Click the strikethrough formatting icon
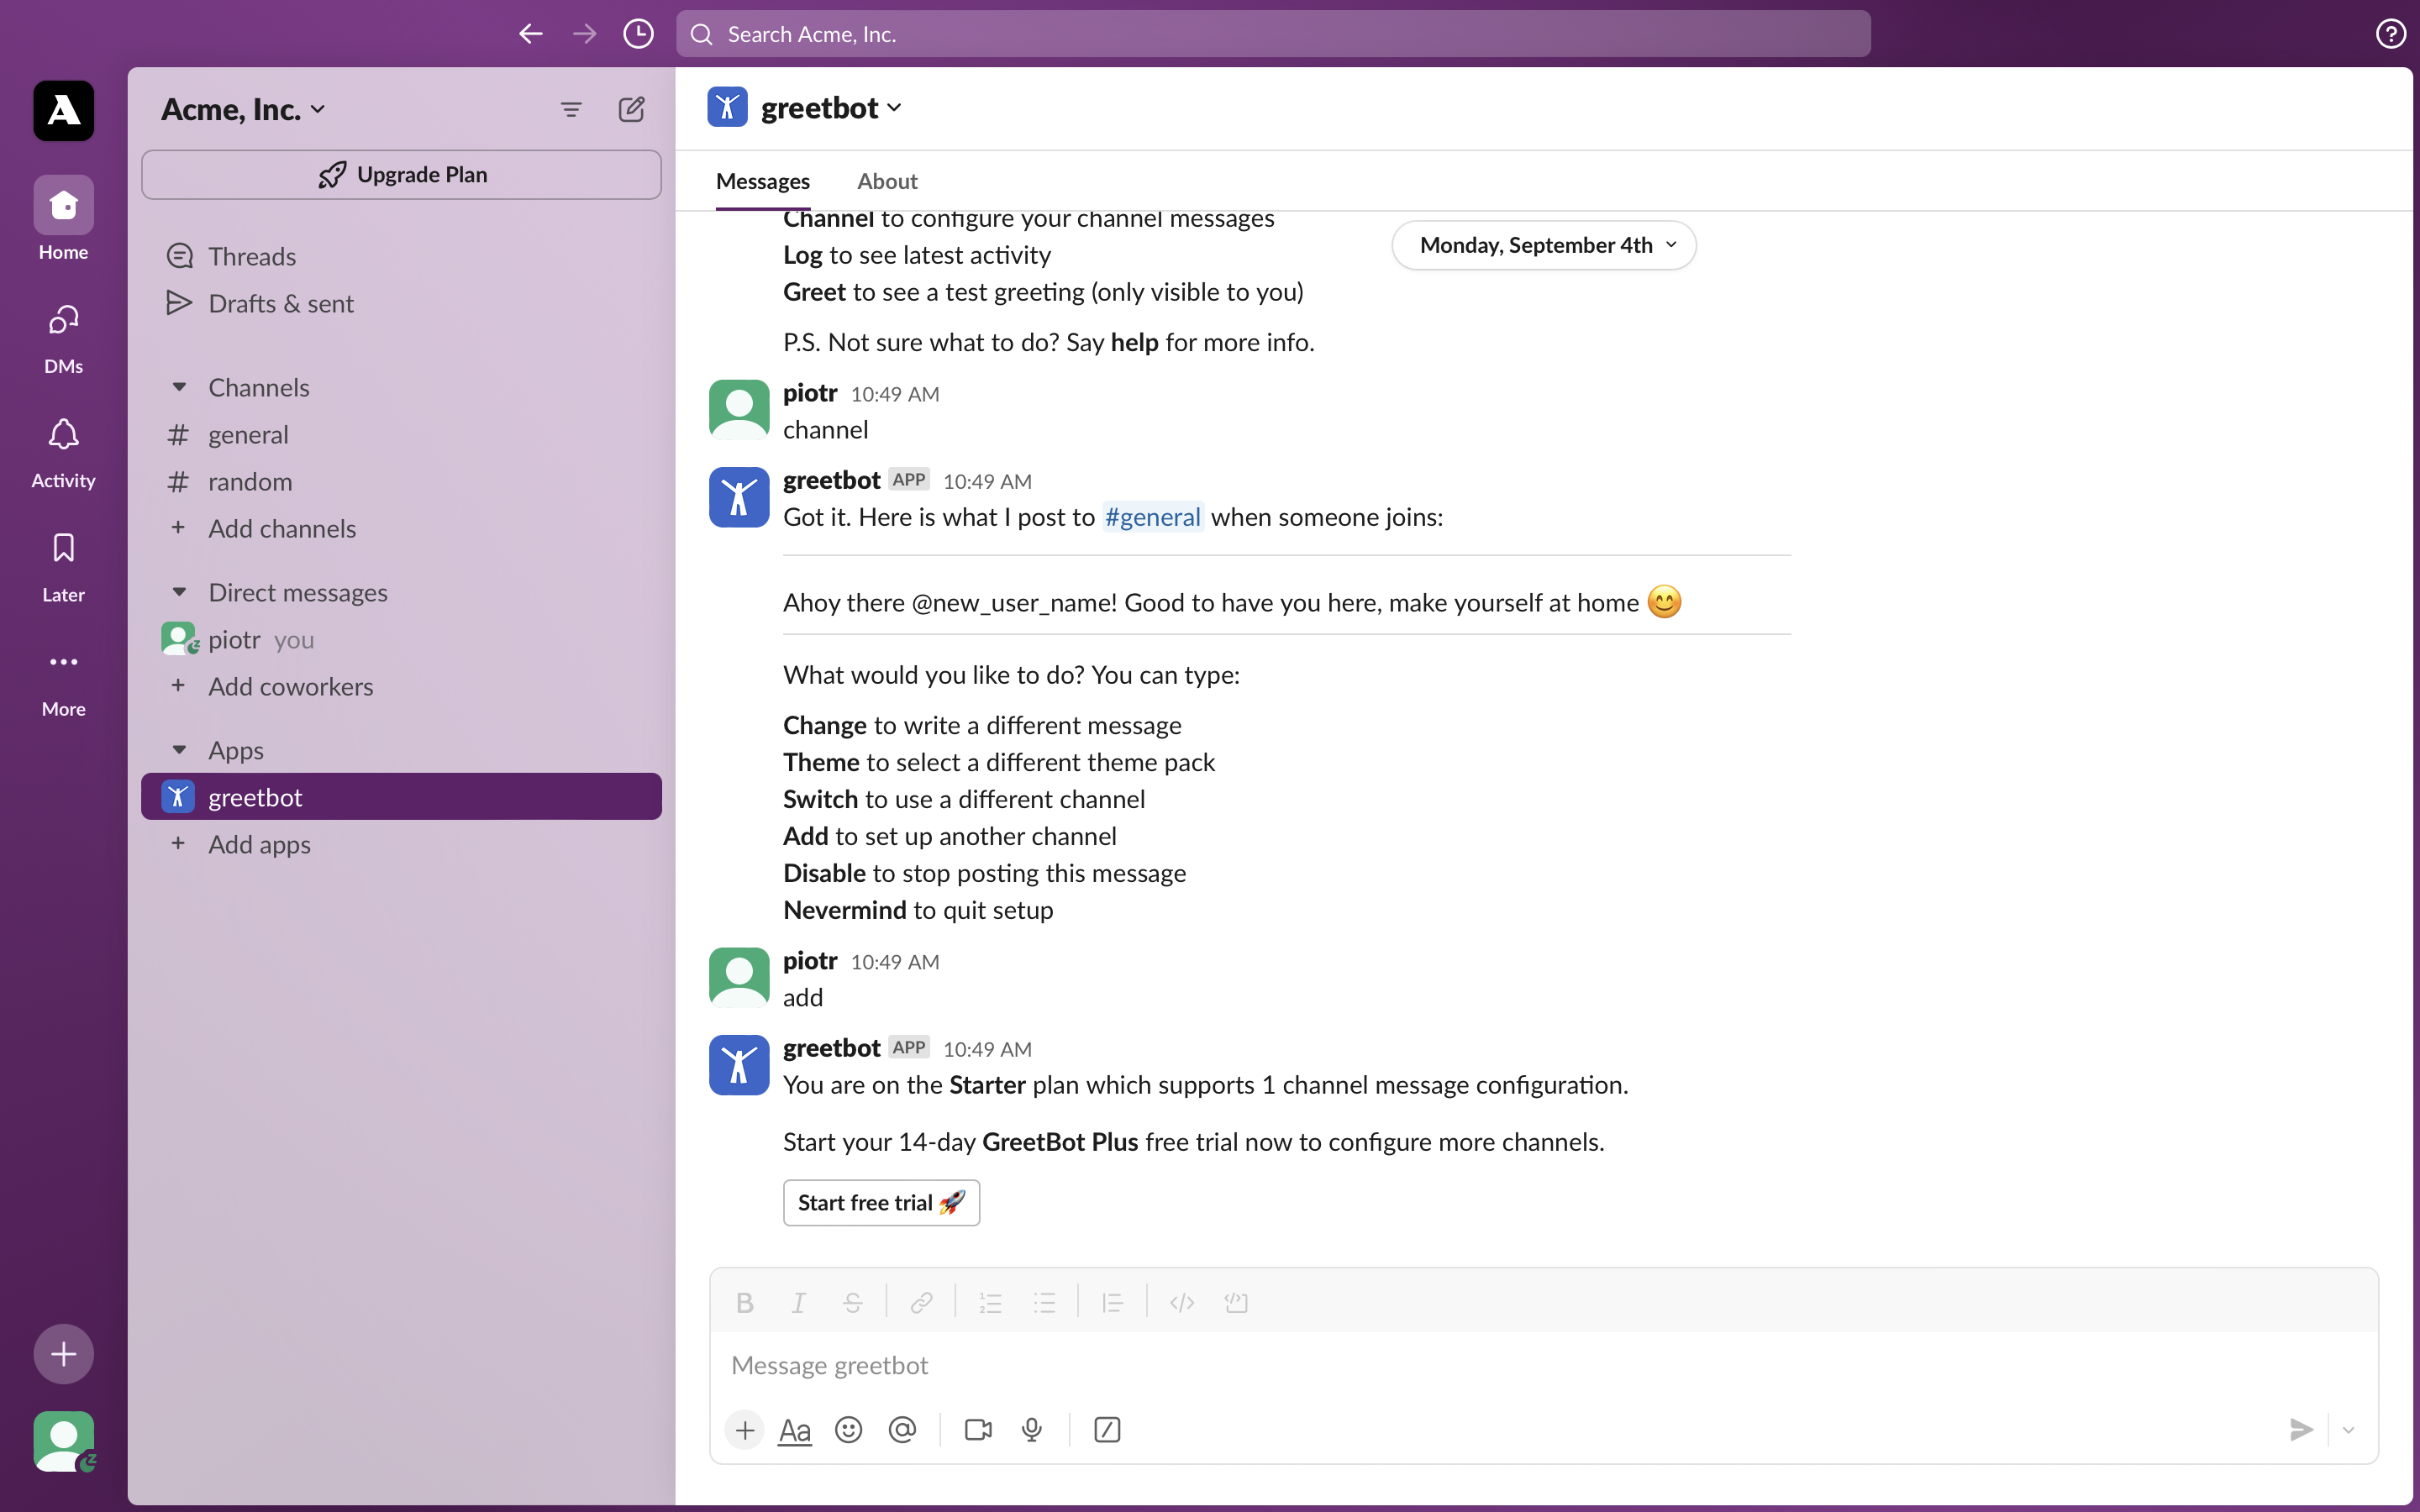Screen dimensions: 2420x1512 tap(854, 1301)
